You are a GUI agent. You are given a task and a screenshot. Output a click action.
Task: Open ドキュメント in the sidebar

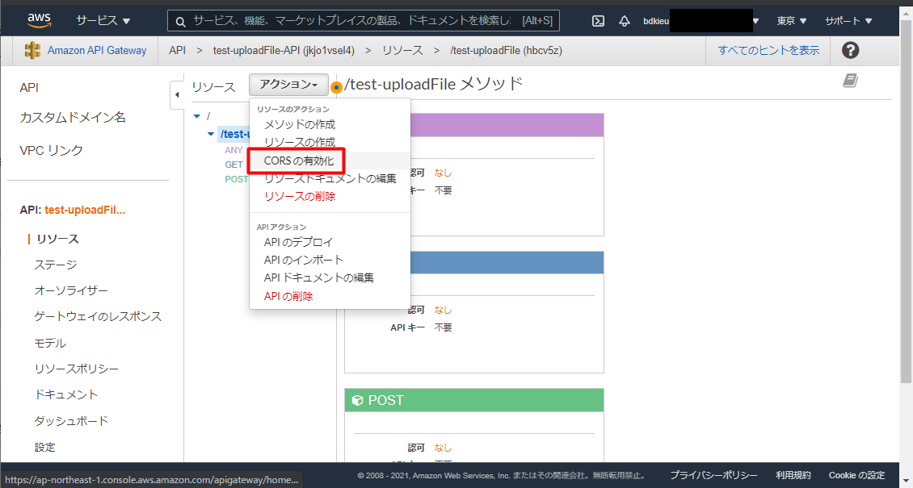pyautogui.click(x=65, y=395)
